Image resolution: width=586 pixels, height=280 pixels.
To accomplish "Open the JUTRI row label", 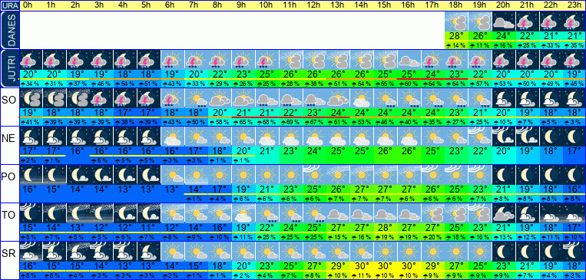I will 9,68.
